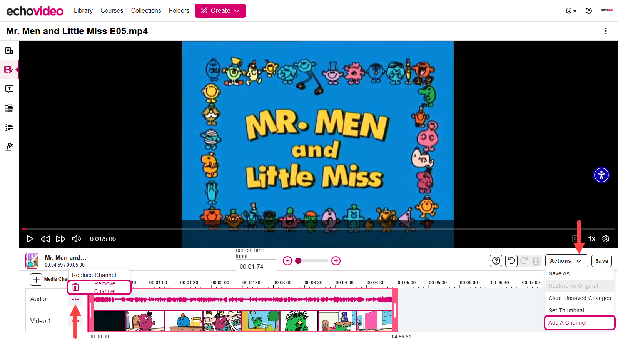Click the Video 1 channel label
The width and height of the screenshot is (618, 350).
[40, 321]
